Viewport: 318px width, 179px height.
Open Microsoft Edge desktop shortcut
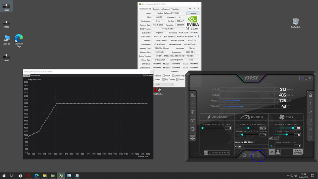tap(19, 41)
